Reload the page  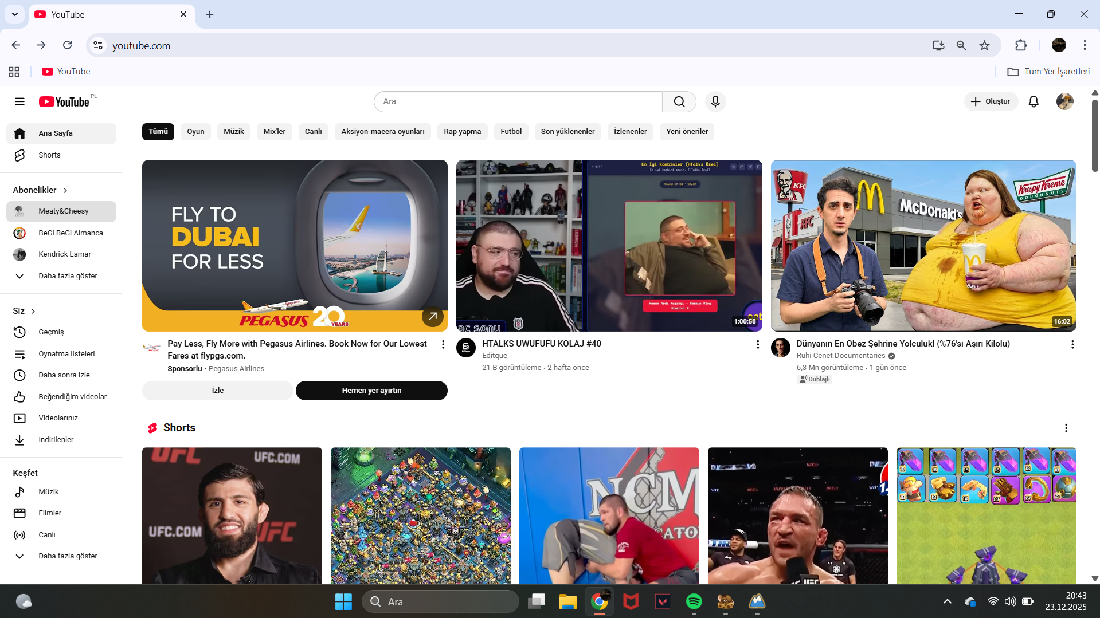[68, 45]
